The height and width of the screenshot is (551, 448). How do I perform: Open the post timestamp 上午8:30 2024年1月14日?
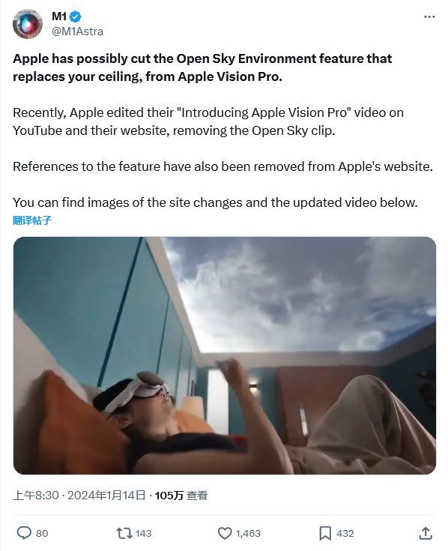[x=79, y=496]
